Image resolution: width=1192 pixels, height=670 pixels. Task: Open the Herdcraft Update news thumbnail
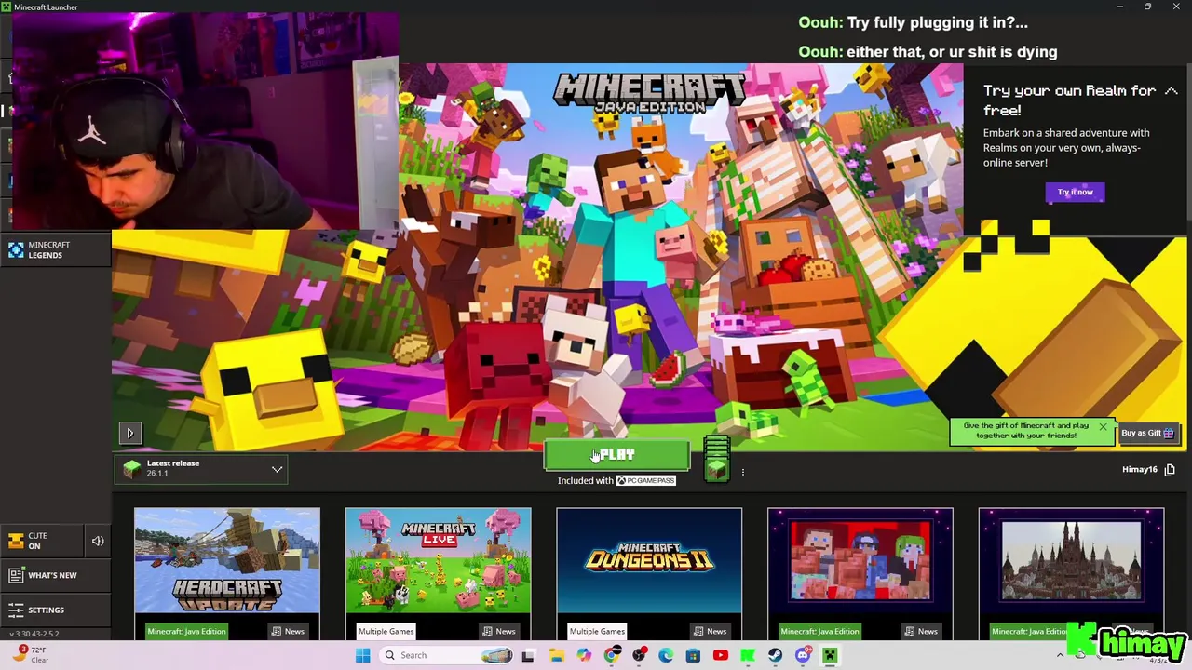point(226,561)
